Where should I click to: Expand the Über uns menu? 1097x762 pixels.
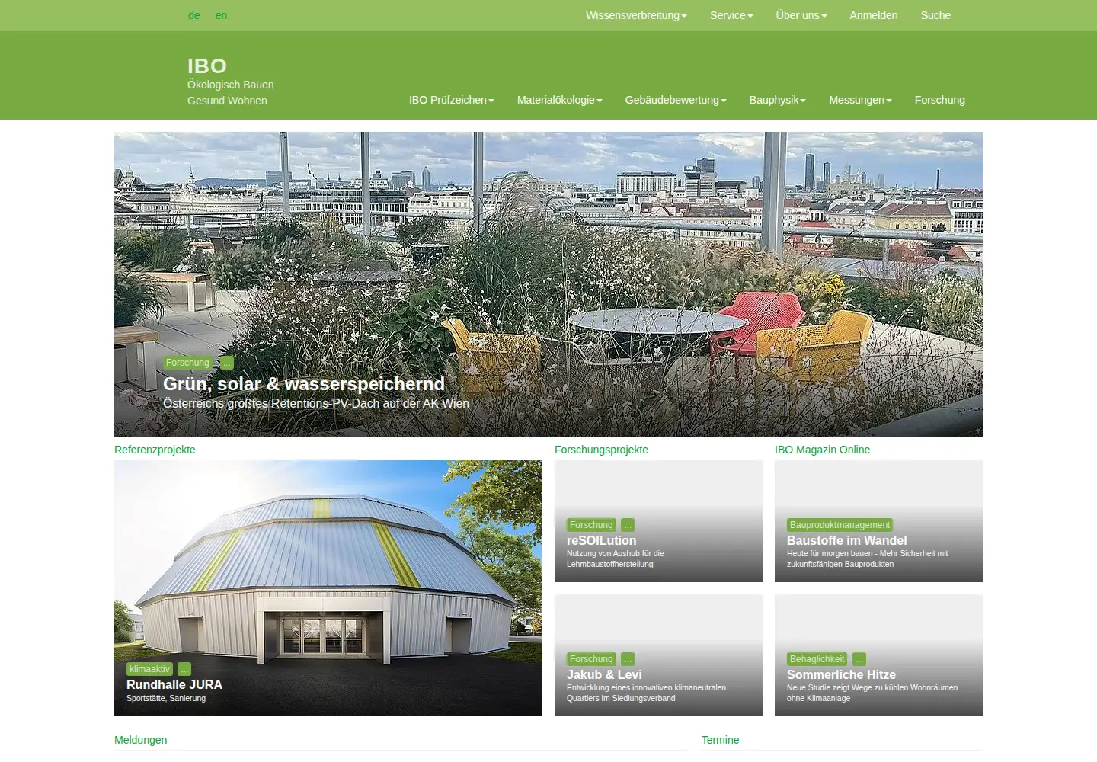[x=801, y=15]
